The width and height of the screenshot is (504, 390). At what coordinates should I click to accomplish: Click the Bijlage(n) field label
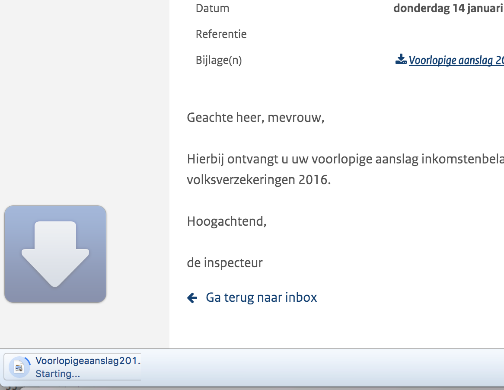point(218,60)
